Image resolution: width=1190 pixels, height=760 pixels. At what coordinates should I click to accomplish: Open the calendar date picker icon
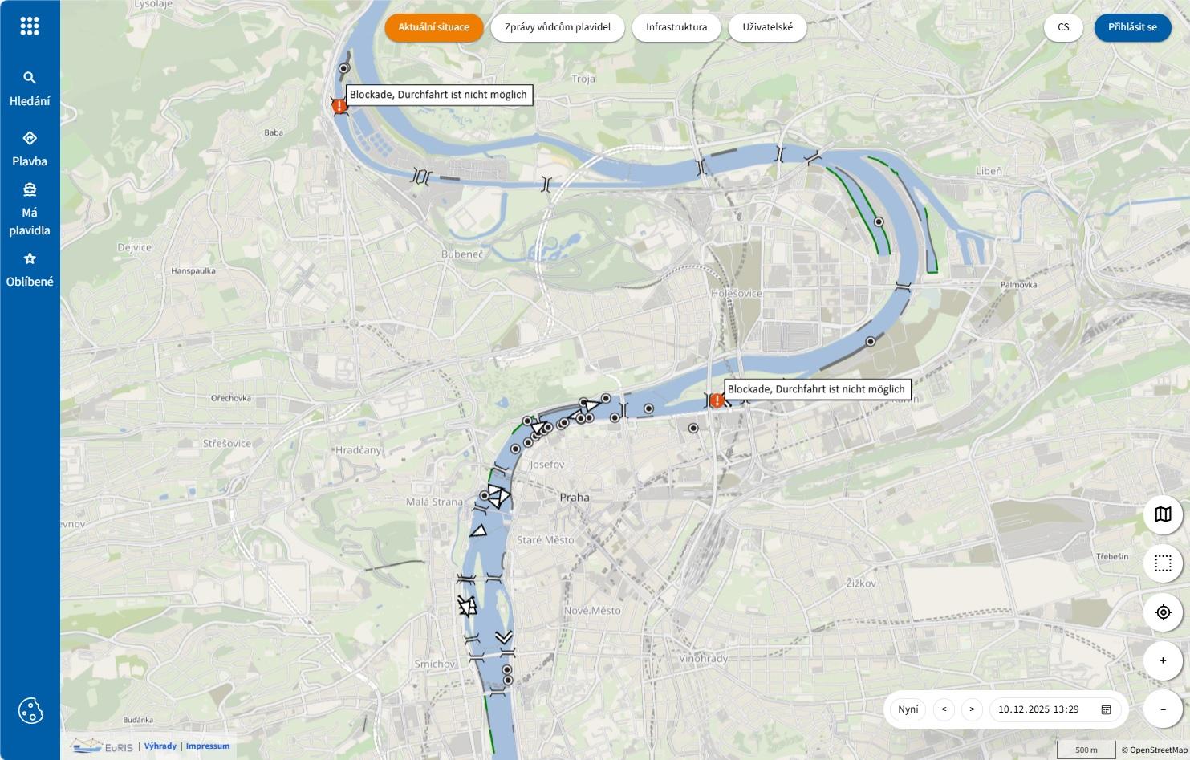[x=1106, y=709]
